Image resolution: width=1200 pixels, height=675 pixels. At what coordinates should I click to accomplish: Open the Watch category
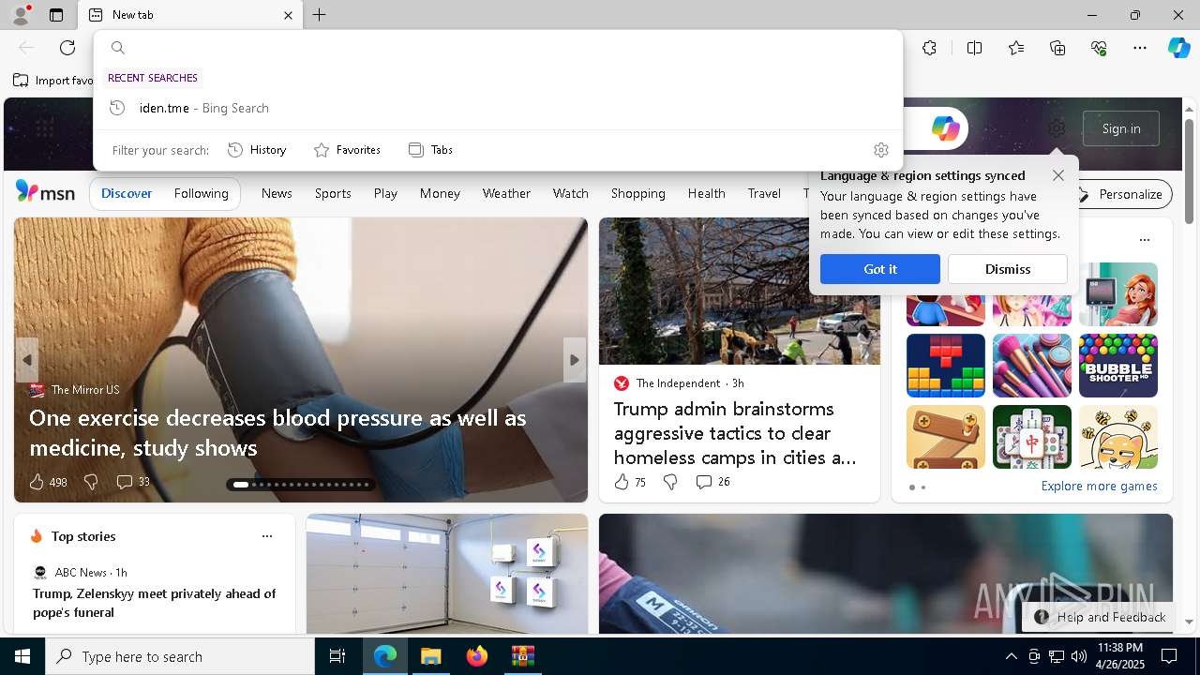click(570, 193)
